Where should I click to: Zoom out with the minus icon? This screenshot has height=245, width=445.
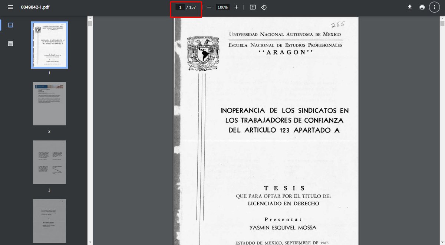[209, 7]
